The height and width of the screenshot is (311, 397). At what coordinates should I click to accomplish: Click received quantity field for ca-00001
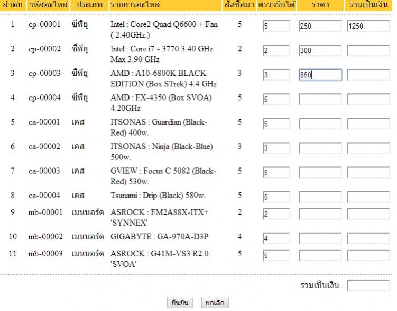276,123
